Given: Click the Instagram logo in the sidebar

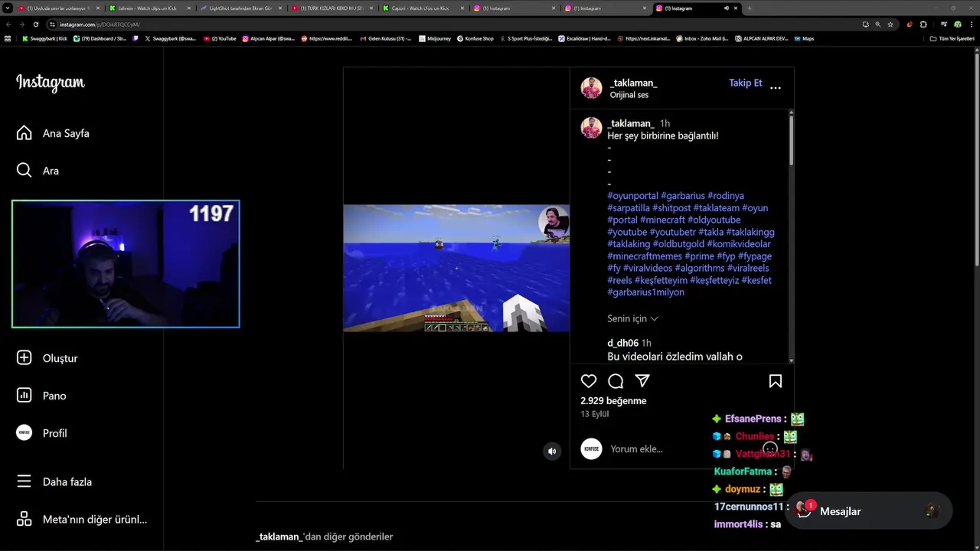Looking at the screenshot, I should click(51, 83).
